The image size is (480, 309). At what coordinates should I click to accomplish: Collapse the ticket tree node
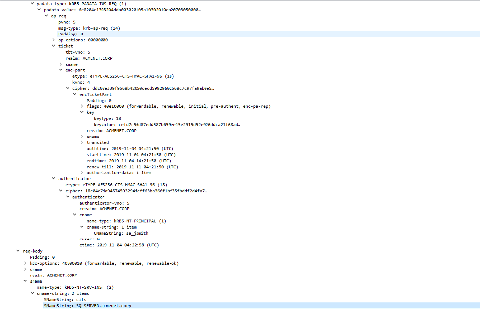[53, 46]
